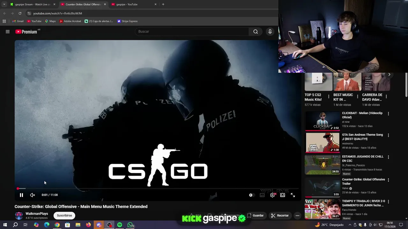408x229 pixels.
Task: Open TIEMPO Y TRABAJO River video thumbnail
Action: click(x=323, y=209)
